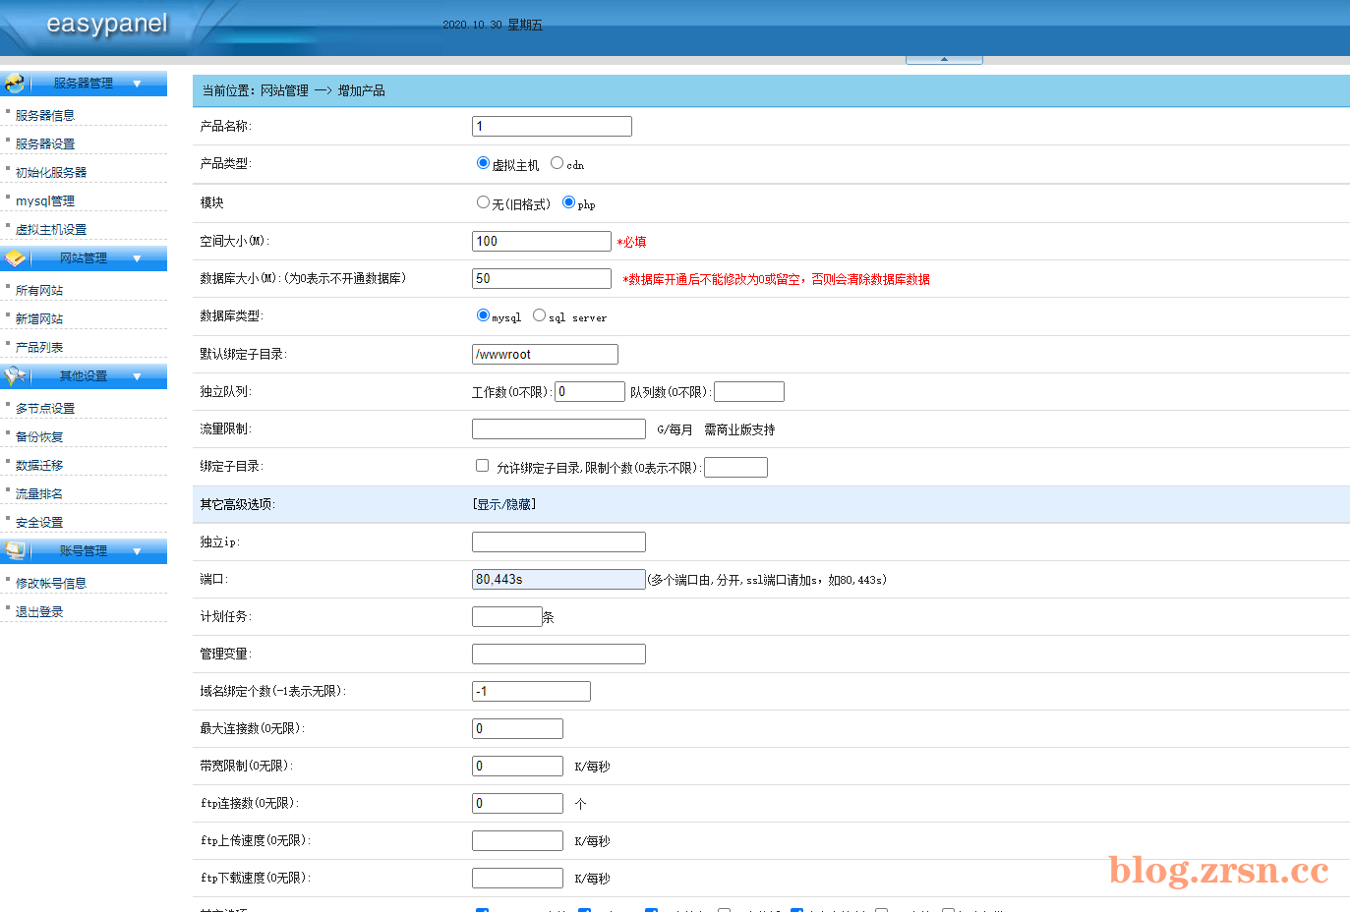1350x912 pixels.
Task: Click the other settings tools icon
Action: [15, 376]
